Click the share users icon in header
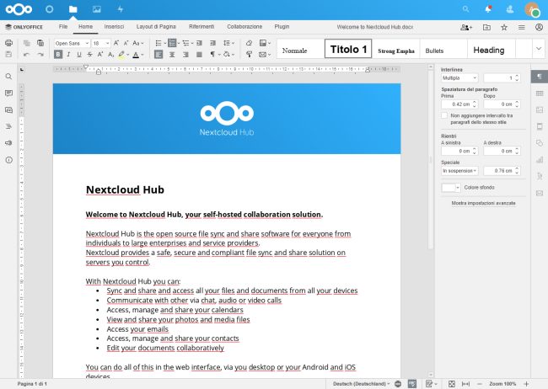 (466, 27)
